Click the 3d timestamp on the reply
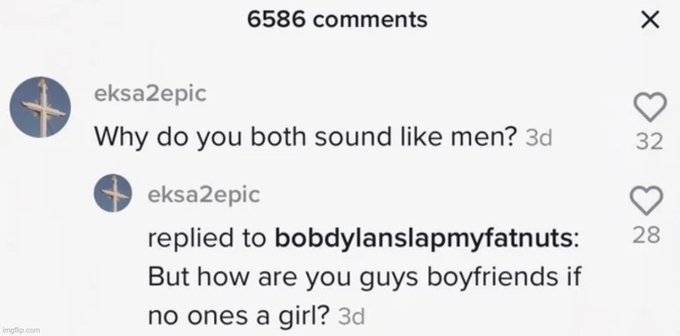This screenshot has width=680, height=336. pos(350,316)
